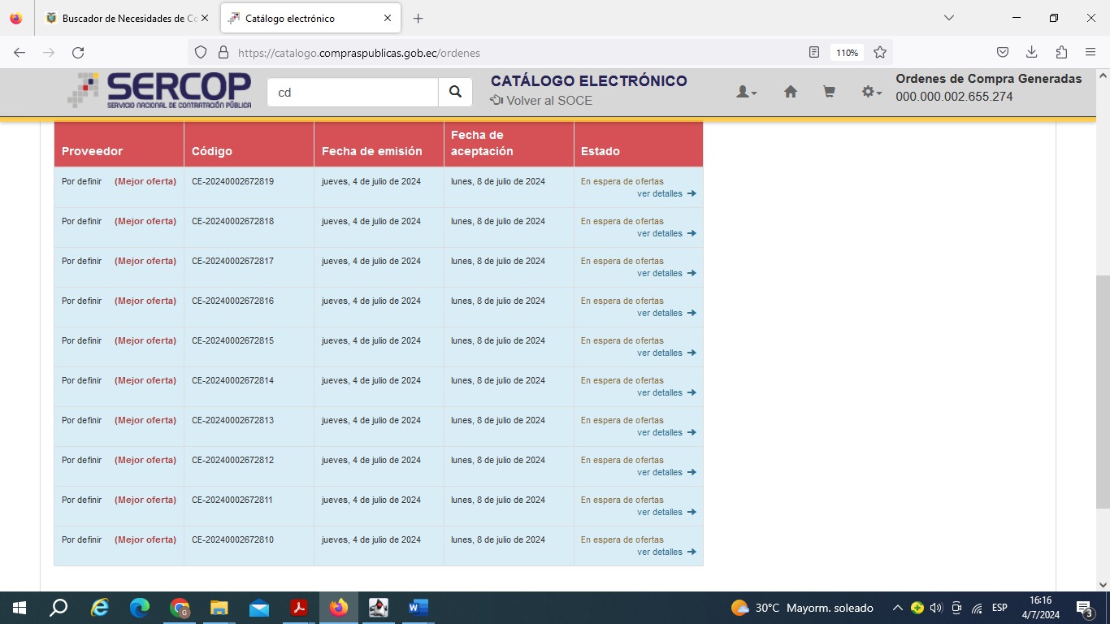1110x624 pixels.
Task: Reload the page with refresh button
Action: [x=78, y=53]
